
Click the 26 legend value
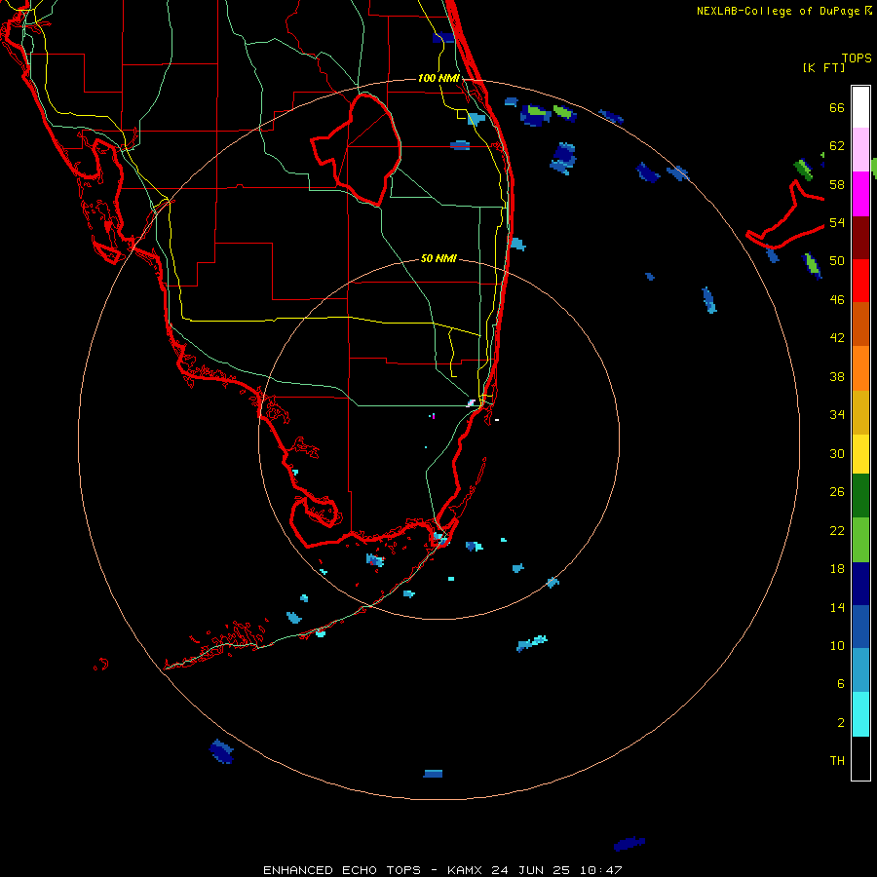coord(837,492)
